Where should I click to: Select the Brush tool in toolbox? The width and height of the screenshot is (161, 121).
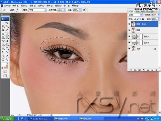tap(7, 34)
